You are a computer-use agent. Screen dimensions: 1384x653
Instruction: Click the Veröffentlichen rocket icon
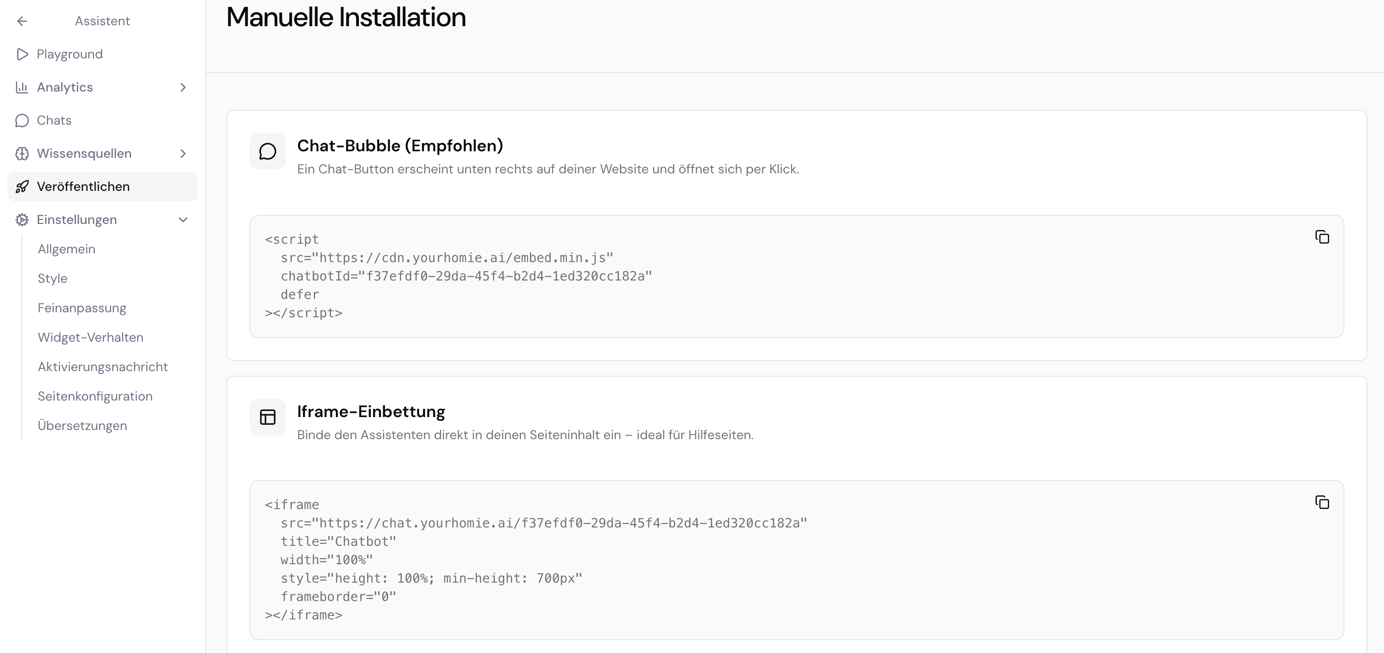tap(22, 186)
